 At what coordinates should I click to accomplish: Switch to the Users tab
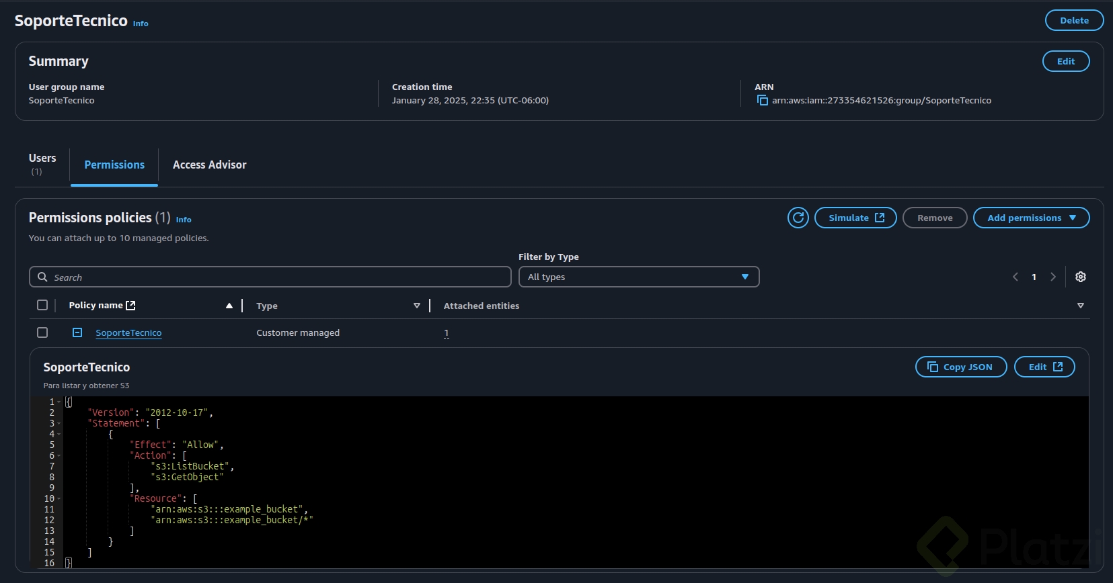click(x=42, y=165)
